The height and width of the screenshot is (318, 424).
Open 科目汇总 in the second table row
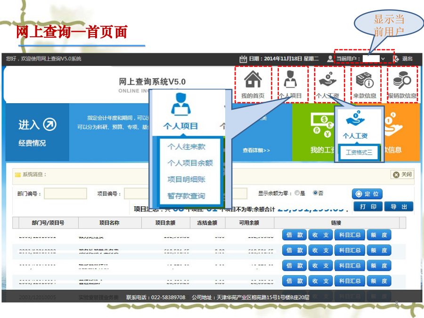(350, 251)
